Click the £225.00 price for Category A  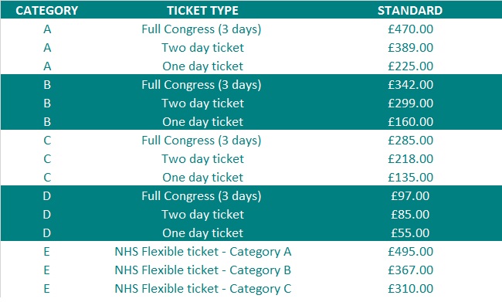(x=410, y=66)
